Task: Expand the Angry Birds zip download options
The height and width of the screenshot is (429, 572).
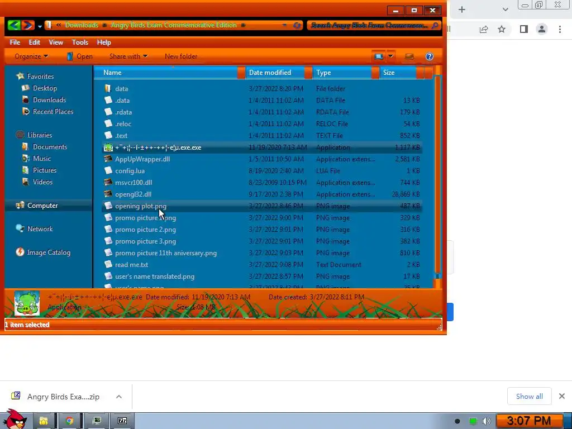Action: coord(119,397)
